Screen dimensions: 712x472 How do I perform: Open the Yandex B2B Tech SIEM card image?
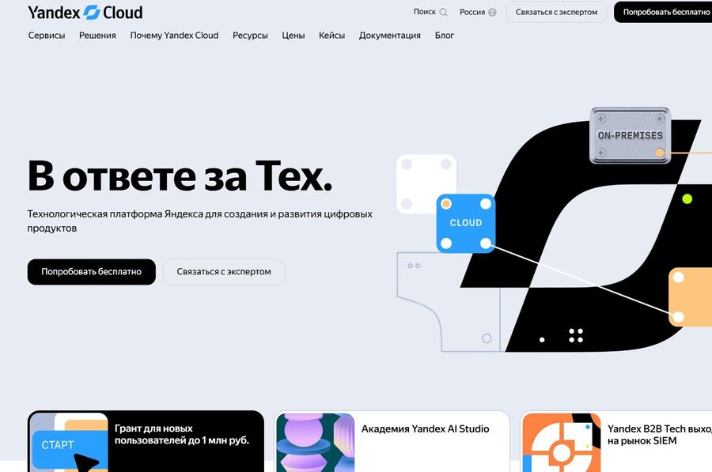pyautogui.click(x=561, y=442)
